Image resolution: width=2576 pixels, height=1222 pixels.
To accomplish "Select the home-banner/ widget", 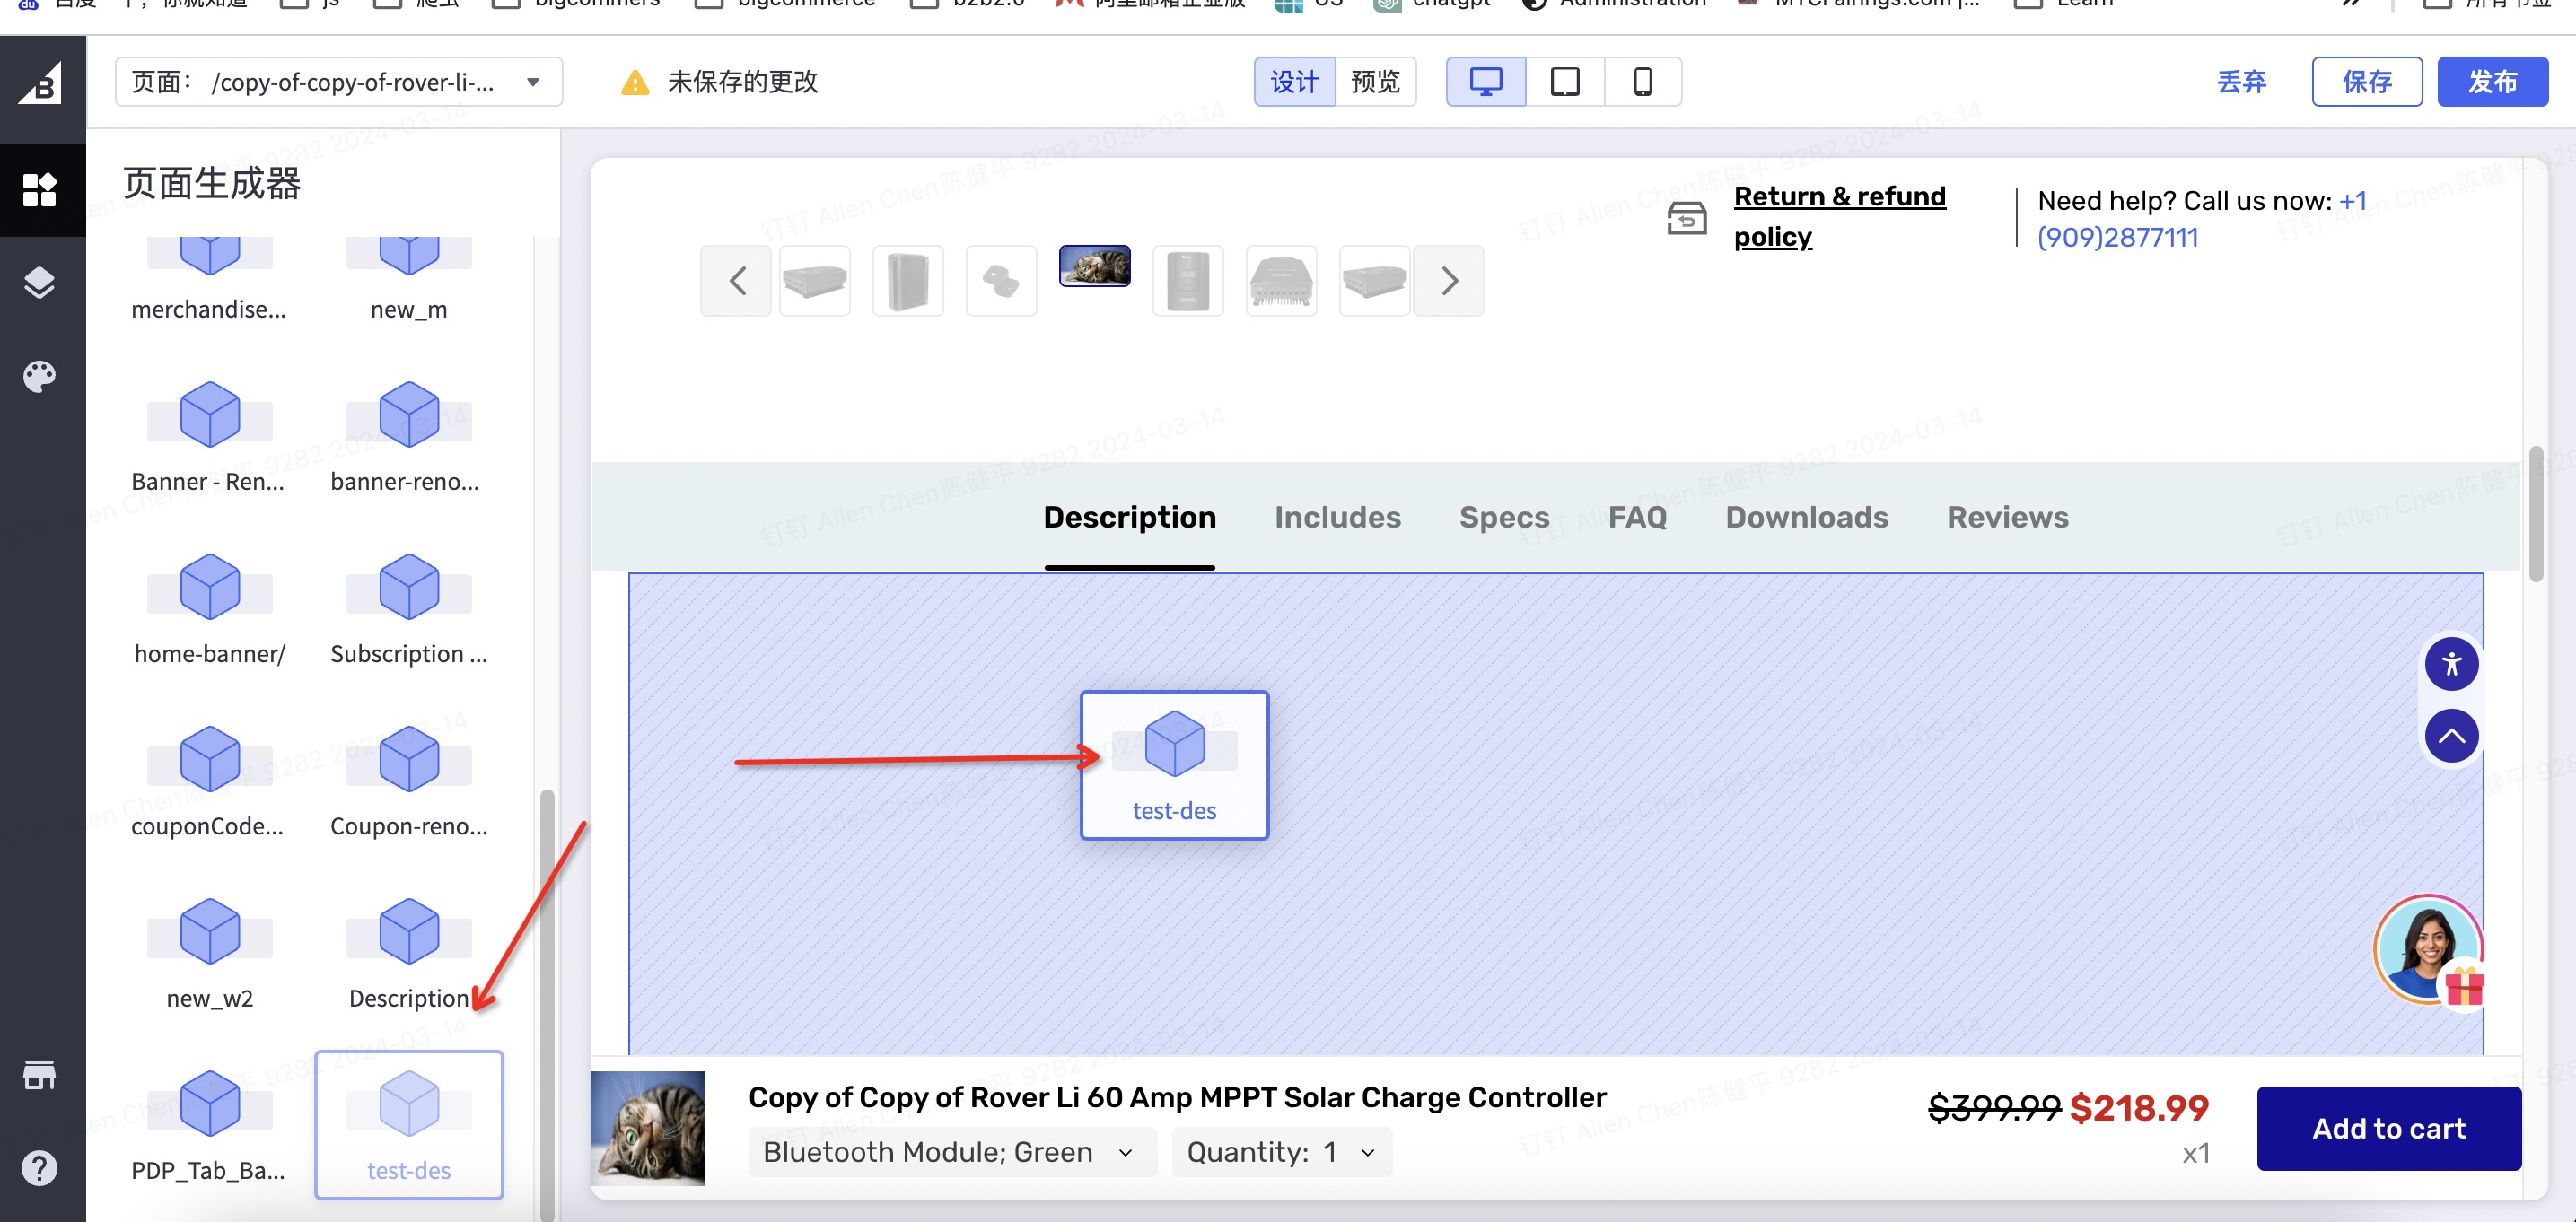I will click(209, 608).
